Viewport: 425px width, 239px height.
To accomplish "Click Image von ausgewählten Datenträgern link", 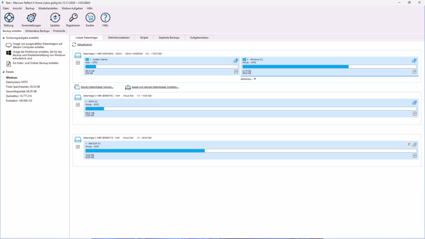I will pyautogui.click(x=38, y=45).
